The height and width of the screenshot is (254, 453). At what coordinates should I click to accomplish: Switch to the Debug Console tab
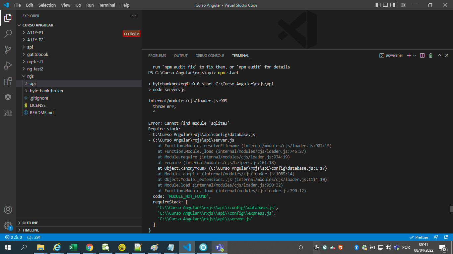coord(210,56)
